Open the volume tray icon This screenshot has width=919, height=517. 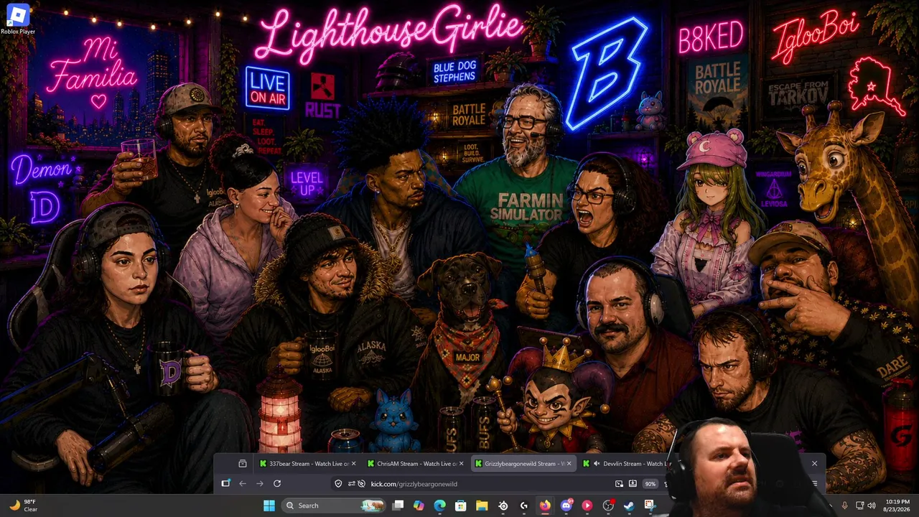click(x=872, y=506)
